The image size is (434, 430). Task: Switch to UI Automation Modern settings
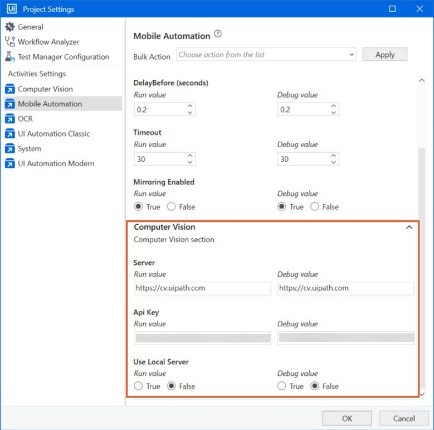click(56, 163)
